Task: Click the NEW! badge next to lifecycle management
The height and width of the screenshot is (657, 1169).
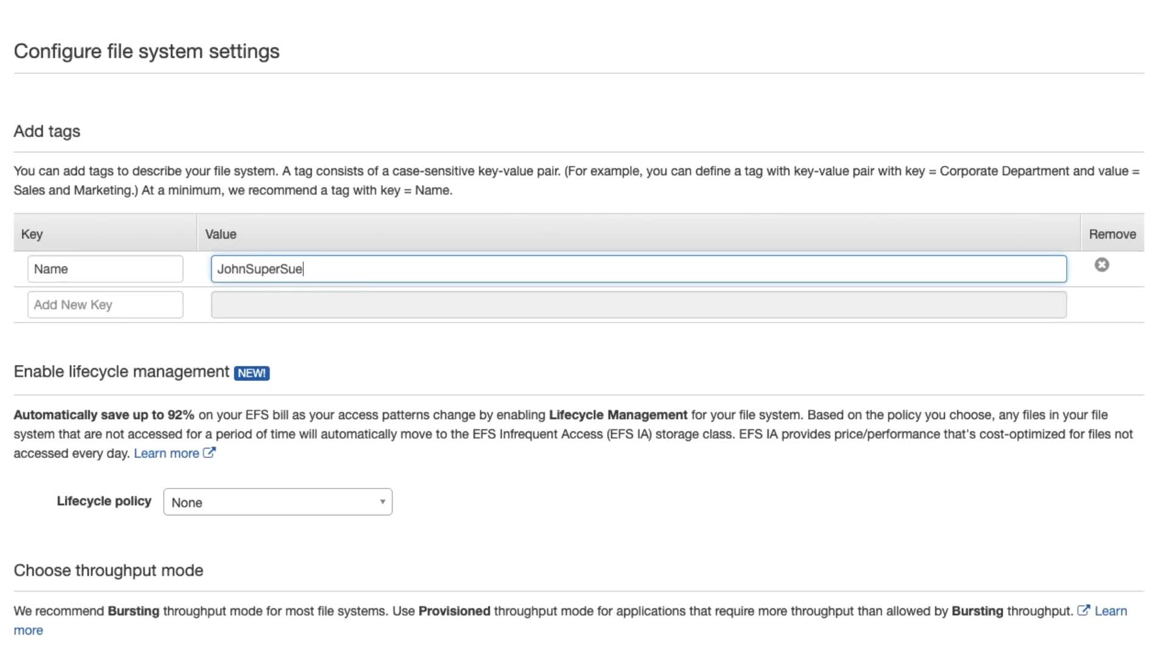Action: click(x=251, y=373)
